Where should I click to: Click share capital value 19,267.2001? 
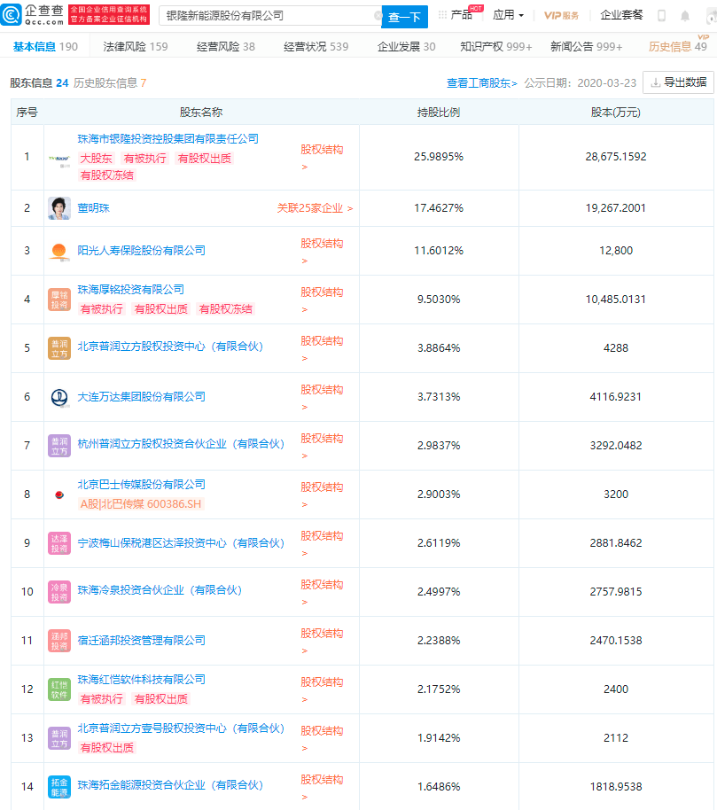point(615,208)
